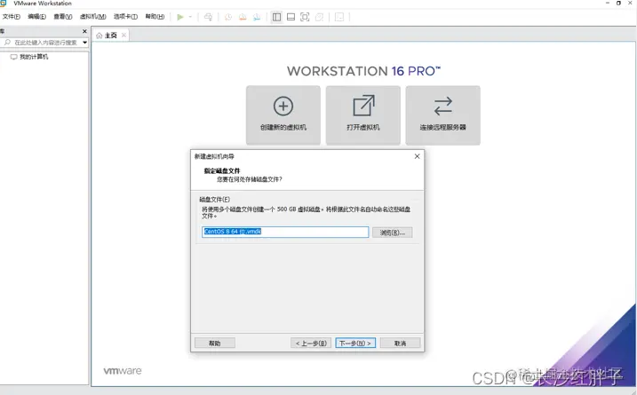Click the 指定磁盘文件 wizard heading
Screen dimensions: 637x395
pyautogui.click(x=222, y=171)
